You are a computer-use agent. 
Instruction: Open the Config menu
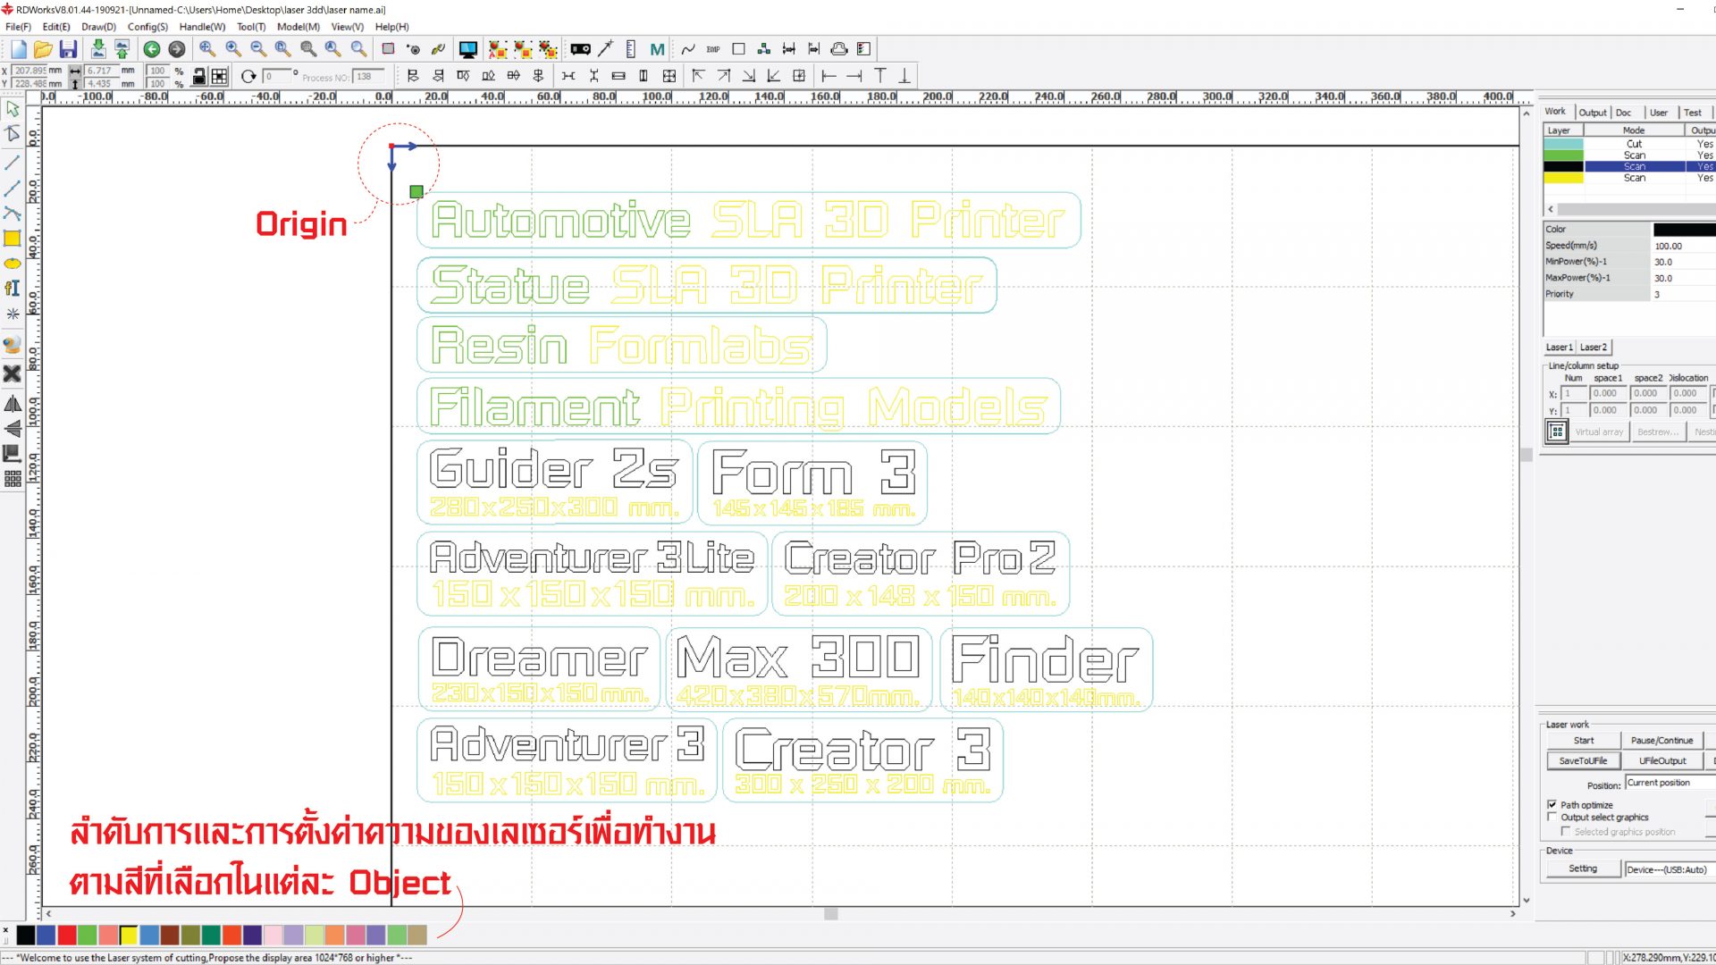[147, 27]
